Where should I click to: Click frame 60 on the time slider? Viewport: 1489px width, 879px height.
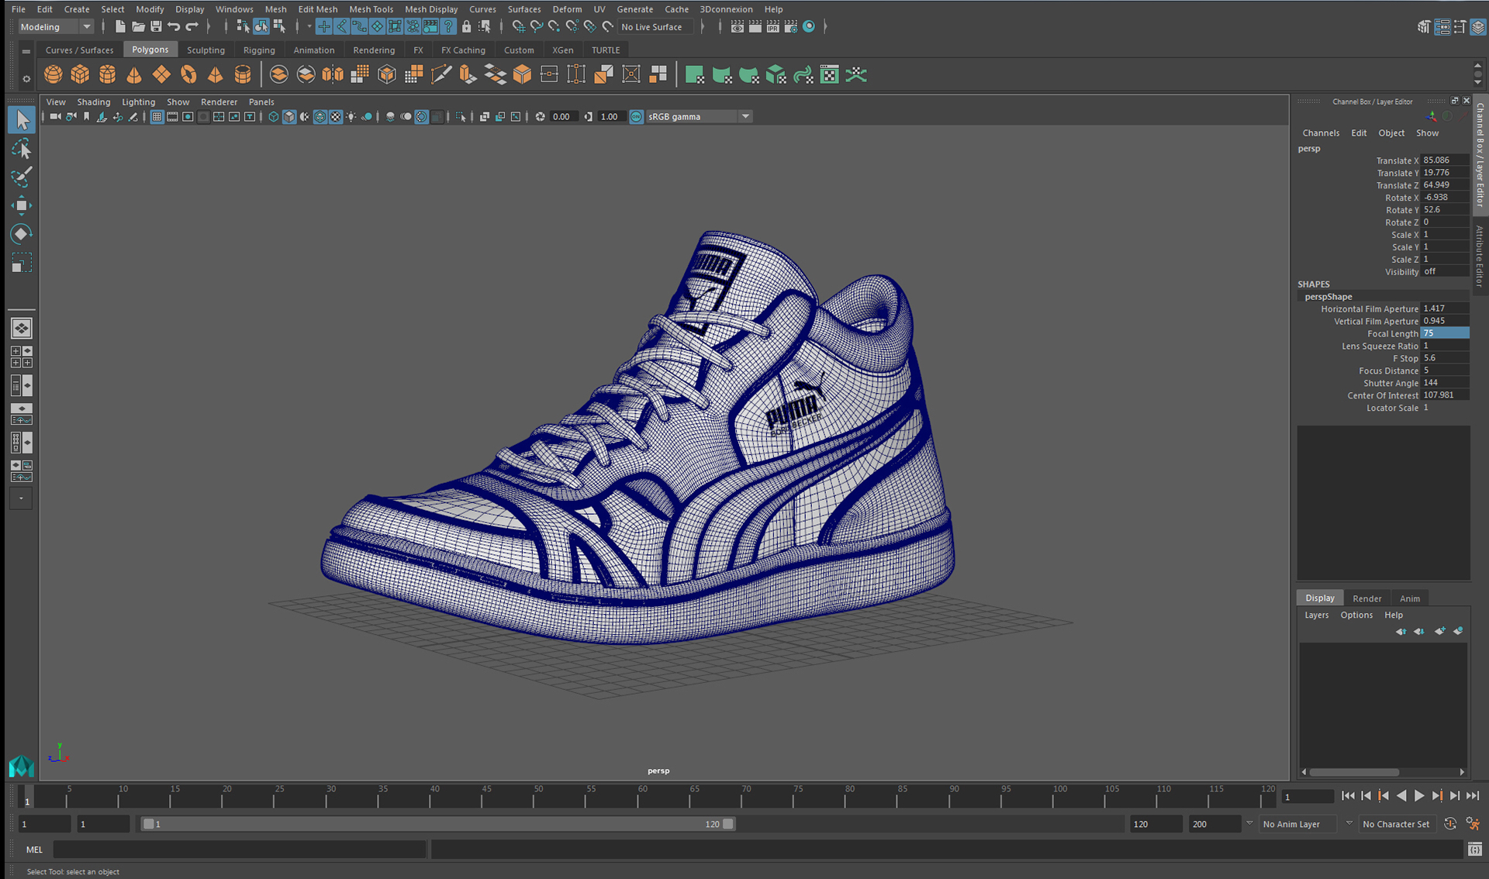tap(643, 798)
